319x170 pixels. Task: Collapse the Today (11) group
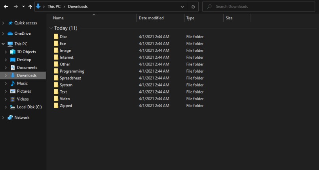51,28
